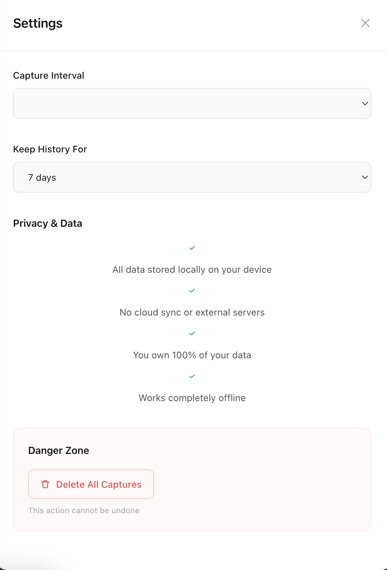Viewport: 387px width, 570px height.
Task: Click the checkmark above 'No cloud sync'
Action: coord(192,291)
